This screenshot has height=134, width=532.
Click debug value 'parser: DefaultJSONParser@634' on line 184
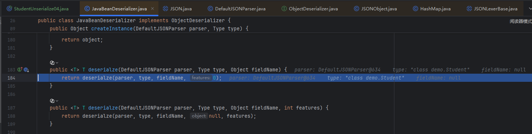tap(272, 78)
